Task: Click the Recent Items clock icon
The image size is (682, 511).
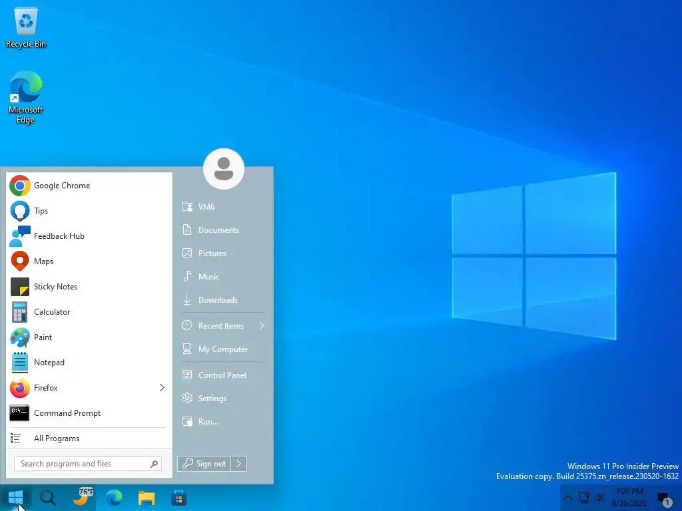Action: (187, 325)
